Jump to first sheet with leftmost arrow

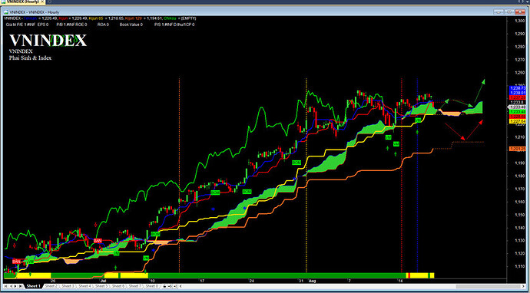6,286
